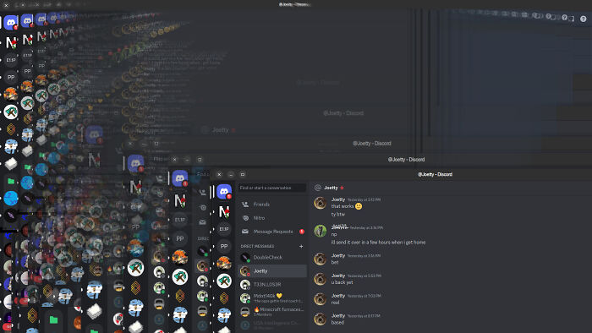
Task: Open the pickaxe server in outermost window
Action: [11, 112]
